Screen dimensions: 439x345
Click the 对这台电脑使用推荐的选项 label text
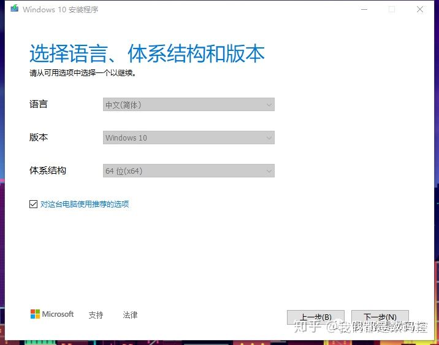coord(85,204)
